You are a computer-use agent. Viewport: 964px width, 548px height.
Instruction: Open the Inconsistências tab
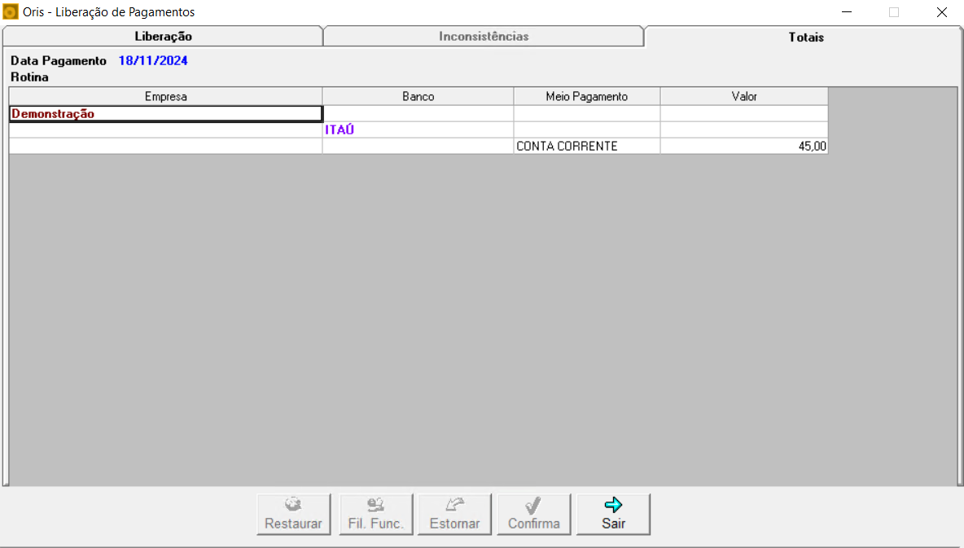(x=484, y=37)
